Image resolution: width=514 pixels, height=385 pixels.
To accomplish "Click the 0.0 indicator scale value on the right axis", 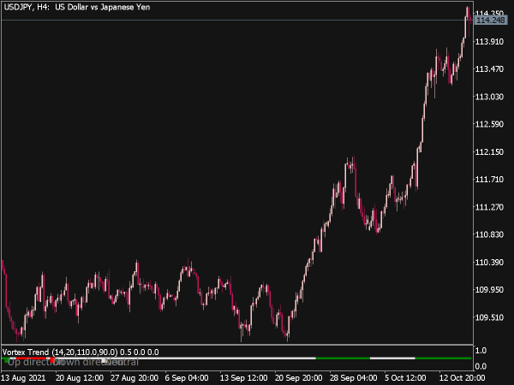I will [481, 366].
